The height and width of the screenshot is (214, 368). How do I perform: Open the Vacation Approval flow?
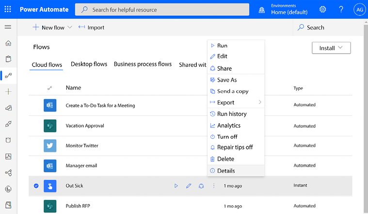pyautogui.click(x=85, y=126)
